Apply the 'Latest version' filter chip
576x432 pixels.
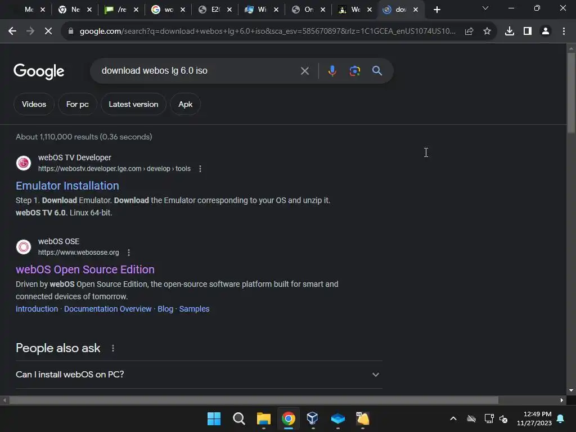click(x=133, y=104)
